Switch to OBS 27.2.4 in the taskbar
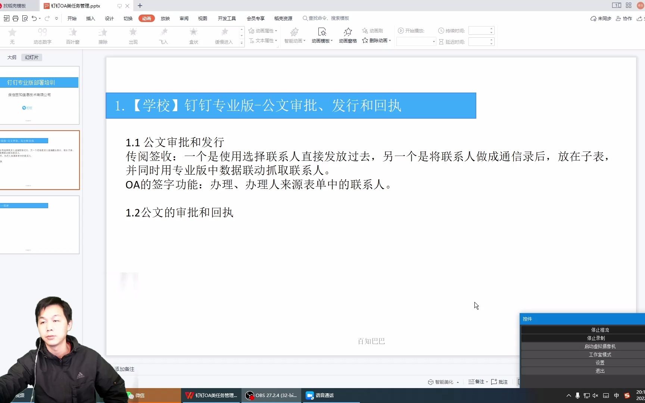Viewport: 645px width, 403px height. (x=271, y=395)
